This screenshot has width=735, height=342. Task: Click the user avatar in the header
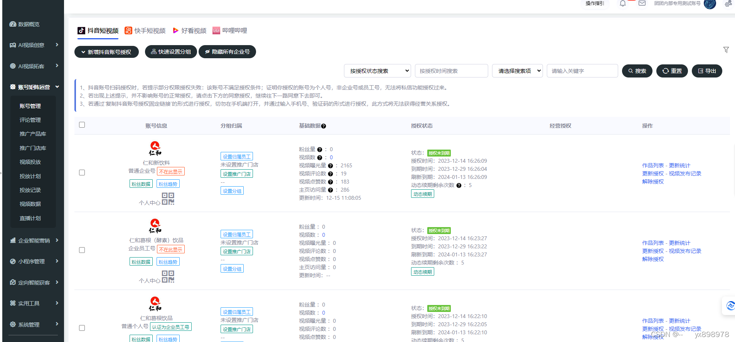point(710,3)
